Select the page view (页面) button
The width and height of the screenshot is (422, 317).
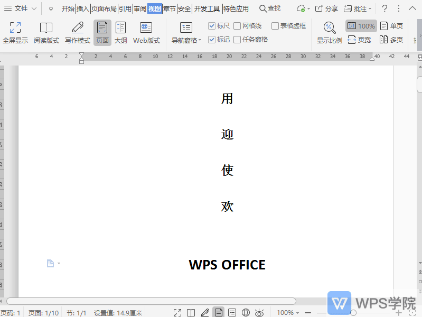102,33
